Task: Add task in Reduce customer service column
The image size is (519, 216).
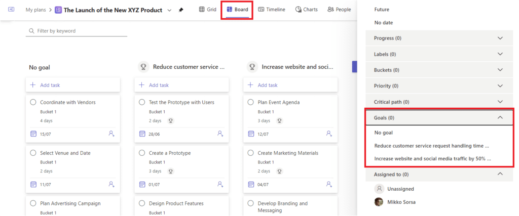Action: coord(182,85)
